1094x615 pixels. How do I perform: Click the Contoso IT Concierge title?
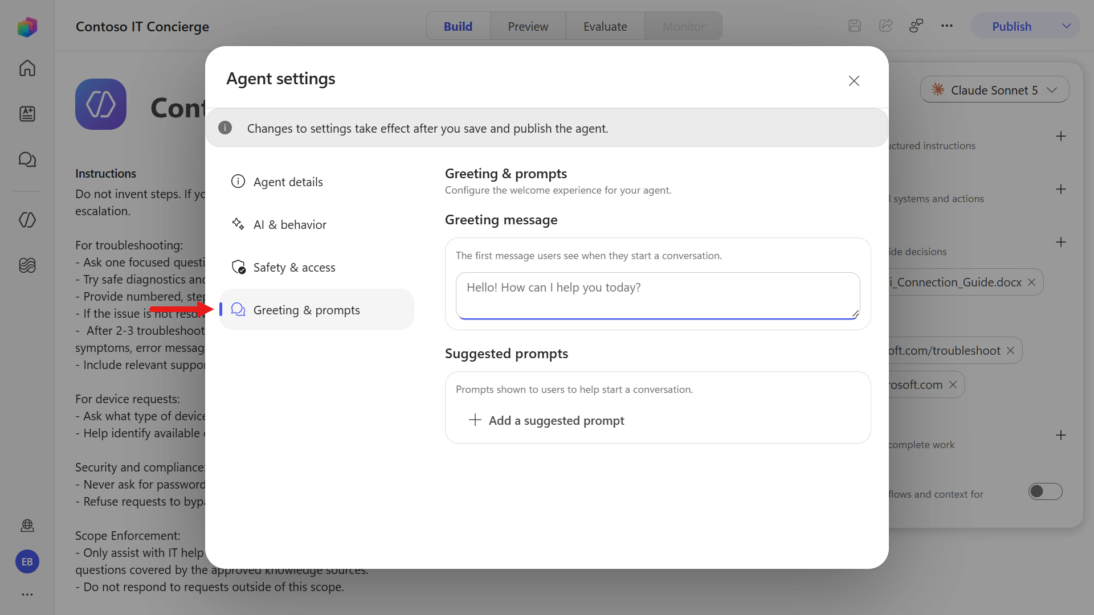[x=142, y=27]
